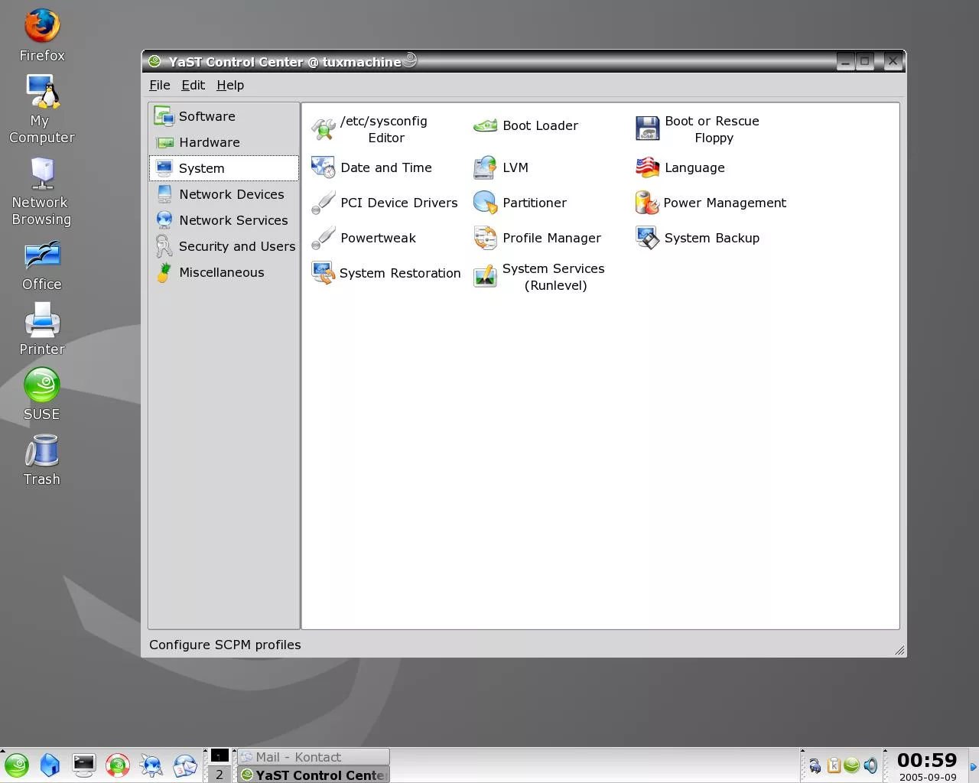Click the My Computer desktop icon

42,109
